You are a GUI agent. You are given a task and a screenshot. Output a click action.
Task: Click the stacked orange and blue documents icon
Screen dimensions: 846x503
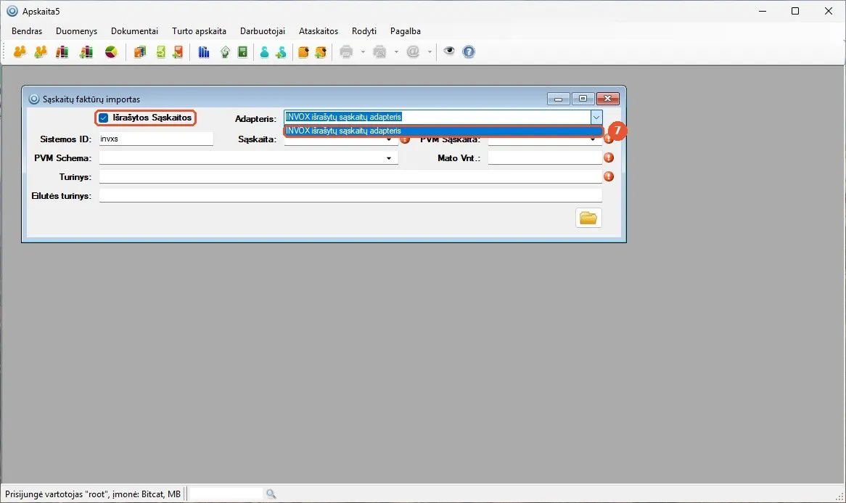click(140, 52)
